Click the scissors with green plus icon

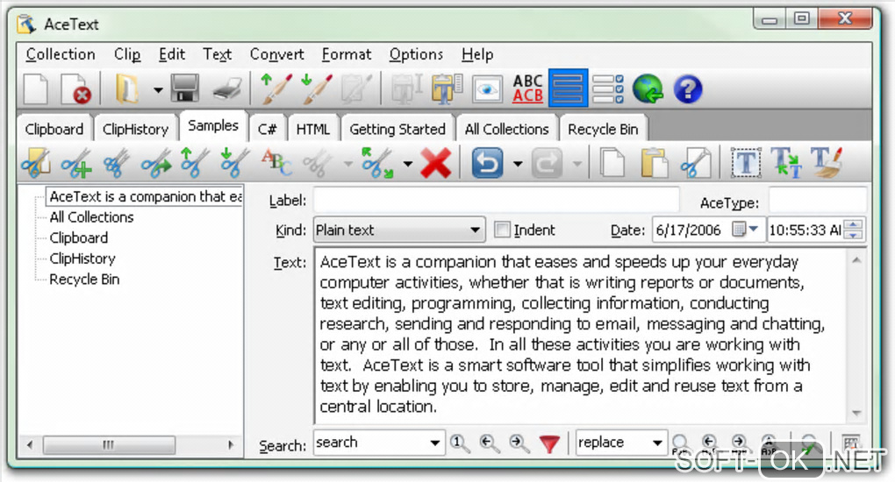(76, 163)
